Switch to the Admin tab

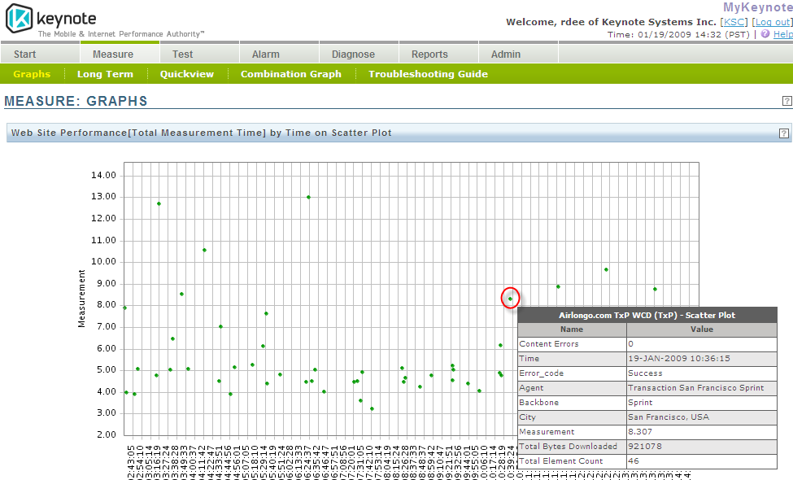[519, 54]
